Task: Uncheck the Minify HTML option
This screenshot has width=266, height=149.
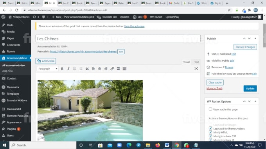Action: click(x=210, y=132)
